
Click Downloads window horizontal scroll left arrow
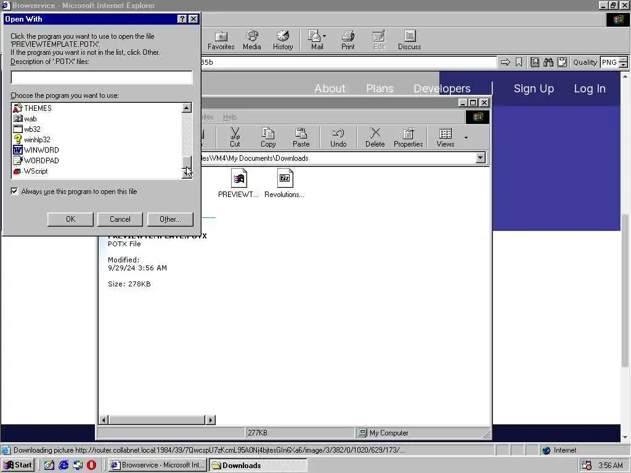pyautogui.click(x=104, y=420)
